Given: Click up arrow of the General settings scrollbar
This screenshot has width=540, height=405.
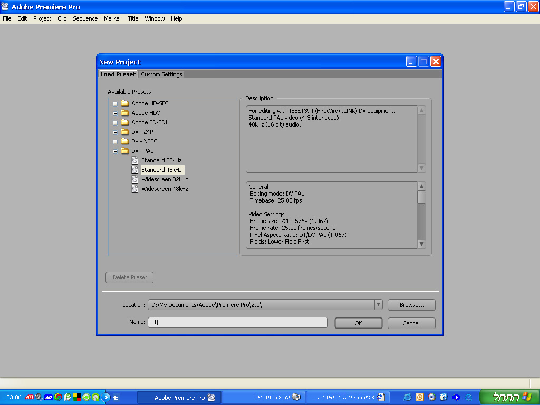Looking at the screenshot, I should click(421, 186).
